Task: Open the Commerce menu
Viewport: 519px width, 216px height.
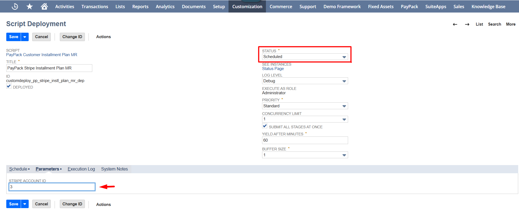Action: tap(281, 7)
